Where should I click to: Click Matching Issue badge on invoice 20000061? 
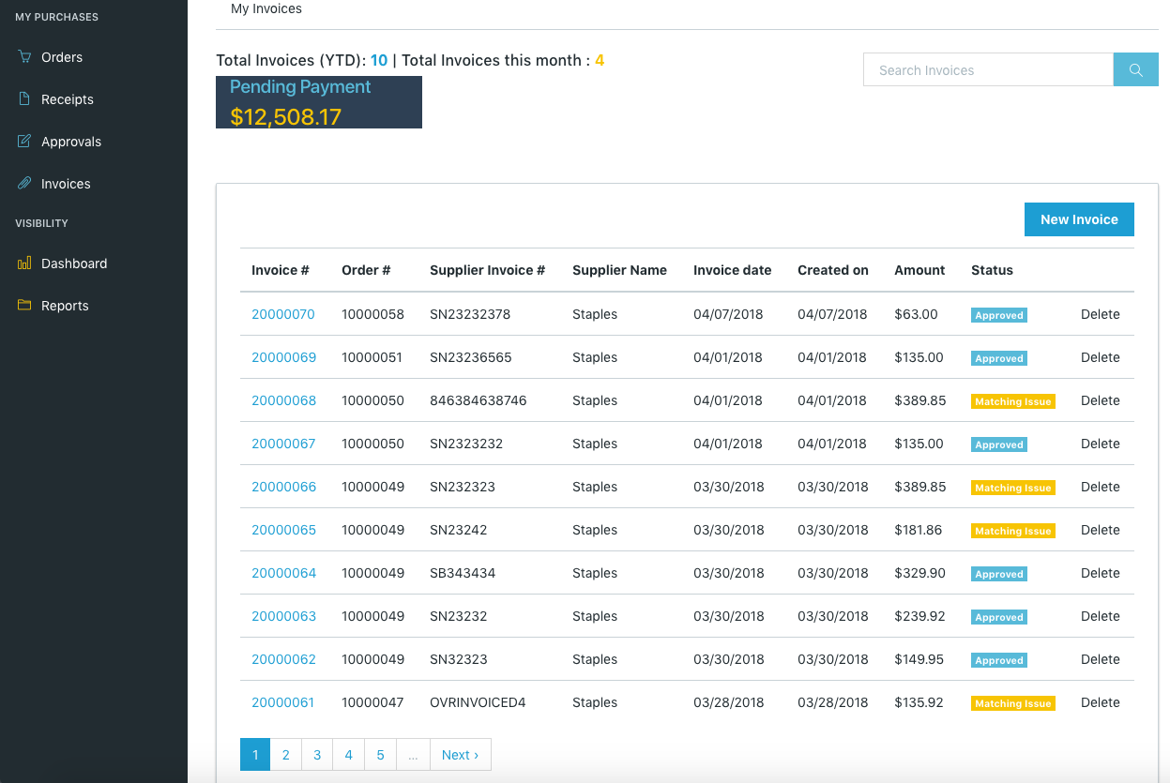pyautogui.click(x=1013, y=703)
